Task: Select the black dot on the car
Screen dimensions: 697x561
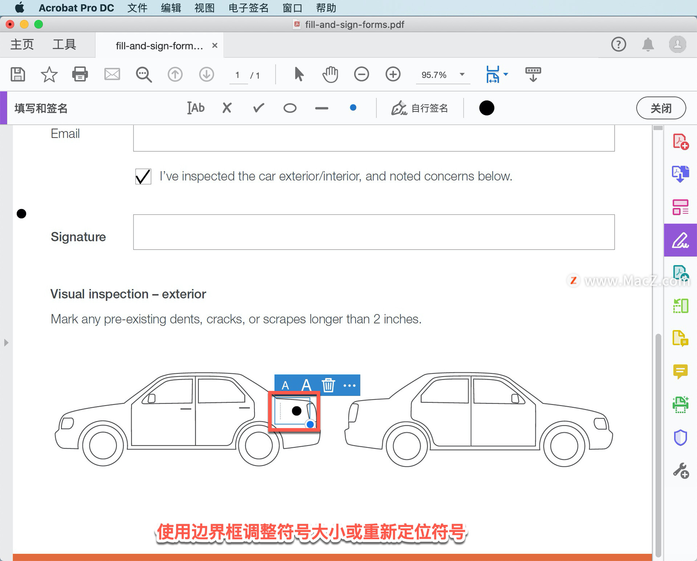Action: (x=297, y=411)
